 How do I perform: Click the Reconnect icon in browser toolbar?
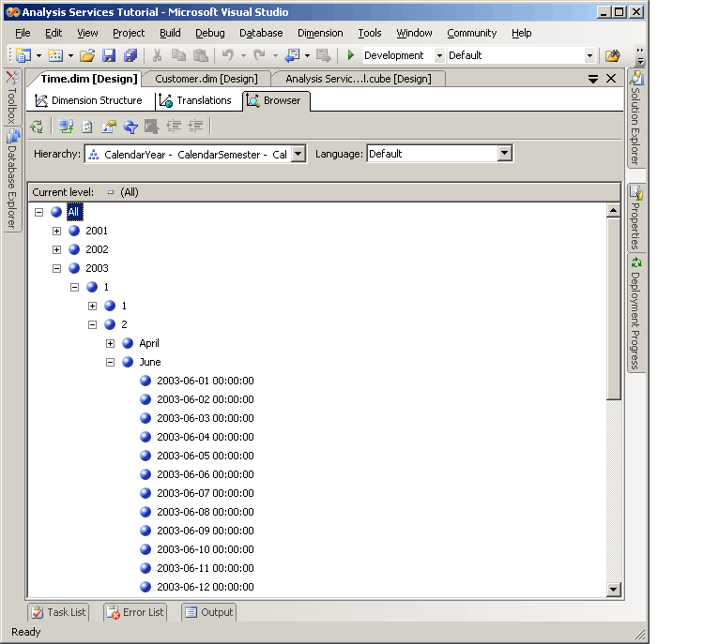(x=66, y=127)
